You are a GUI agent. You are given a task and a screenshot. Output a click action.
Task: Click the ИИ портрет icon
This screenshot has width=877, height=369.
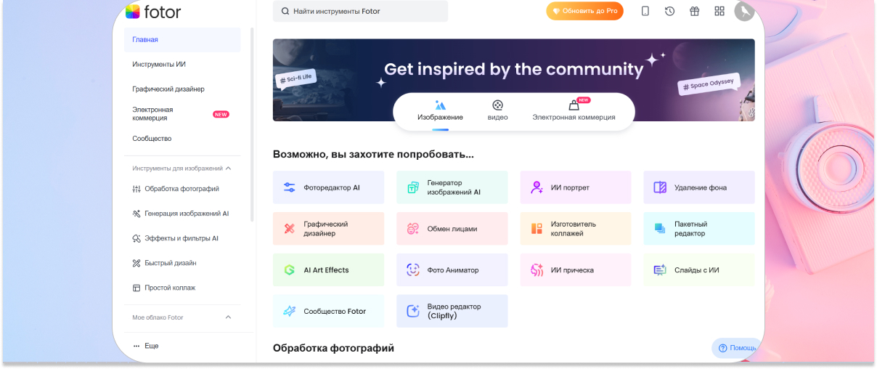coord(537,187)
